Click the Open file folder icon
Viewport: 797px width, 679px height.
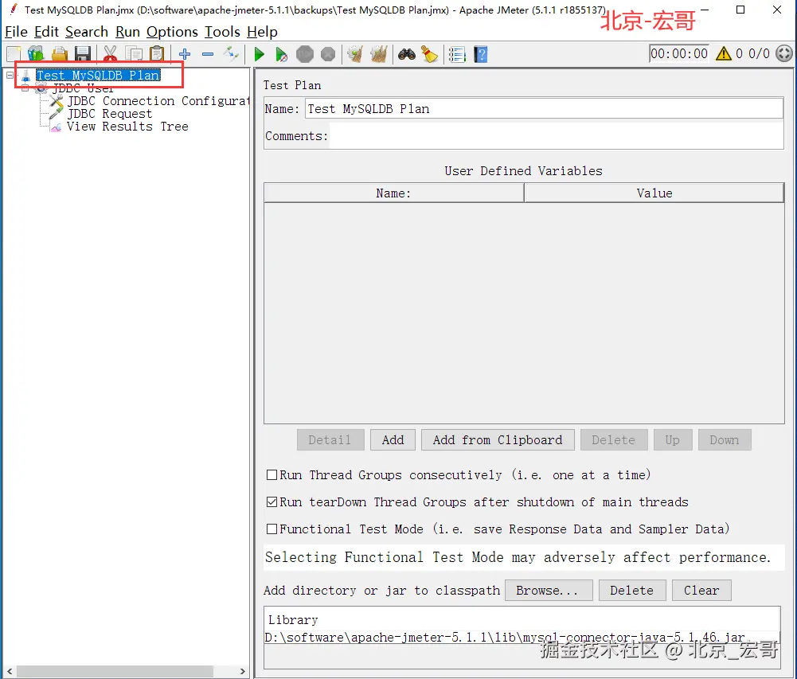[60, 54]
